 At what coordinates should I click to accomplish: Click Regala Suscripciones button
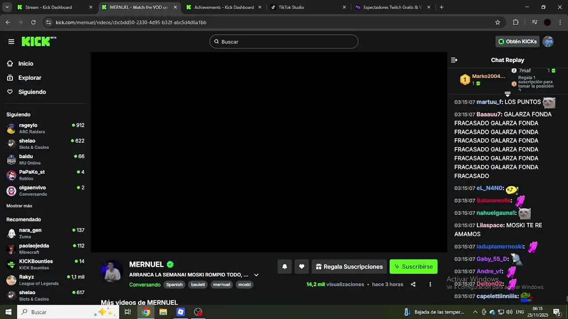tap(349, 267)
